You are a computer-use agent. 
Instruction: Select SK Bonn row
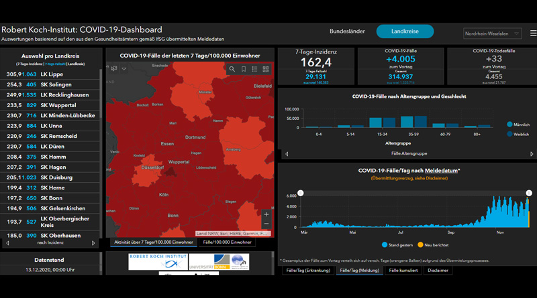pos(50,198)
